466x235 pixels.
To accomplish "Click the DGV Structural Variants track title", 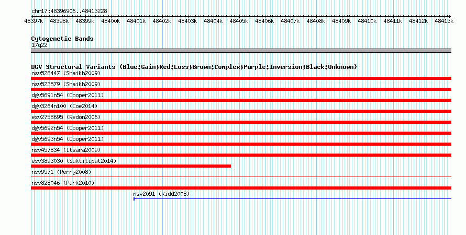I will click(194, 67).
